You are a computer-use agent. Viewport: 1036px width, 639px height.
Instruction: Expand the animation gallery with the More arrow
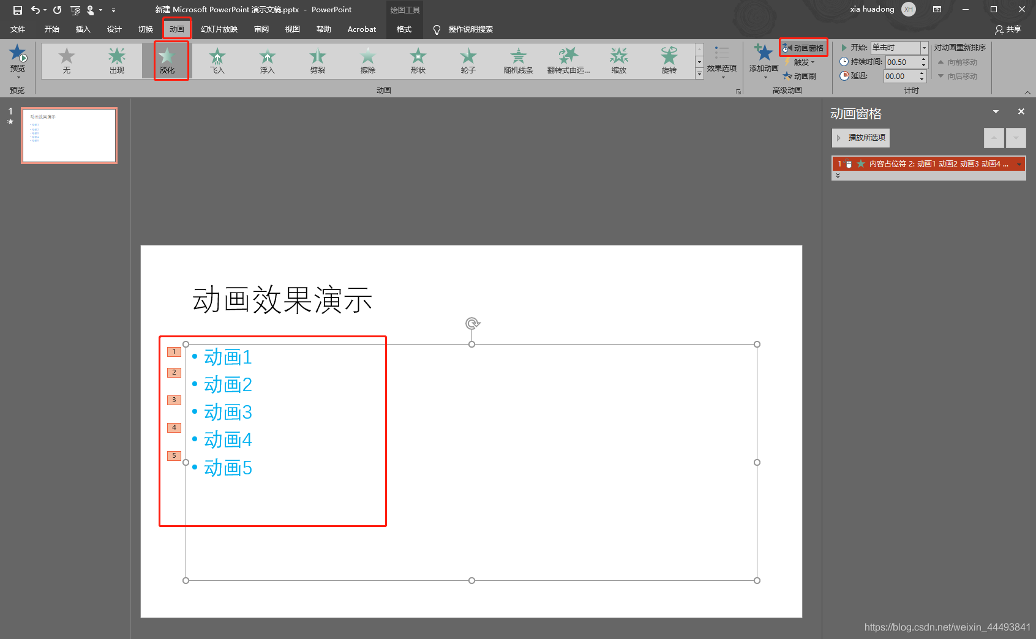[x=699, y=73]
